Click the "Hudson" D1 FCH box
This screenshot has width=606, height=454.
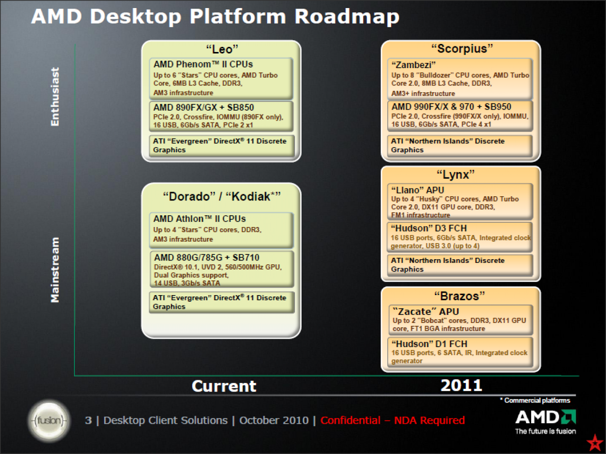point(461,352)
